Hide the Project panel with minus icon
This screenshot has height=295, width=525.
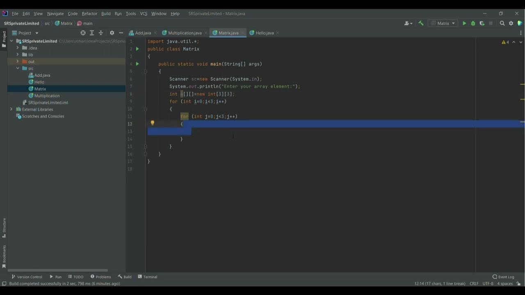[121, 33]
